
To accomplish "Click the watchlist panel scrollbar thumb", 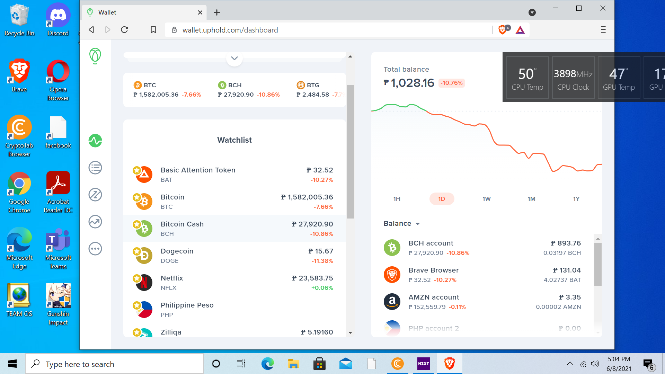I will pos(350,152).
